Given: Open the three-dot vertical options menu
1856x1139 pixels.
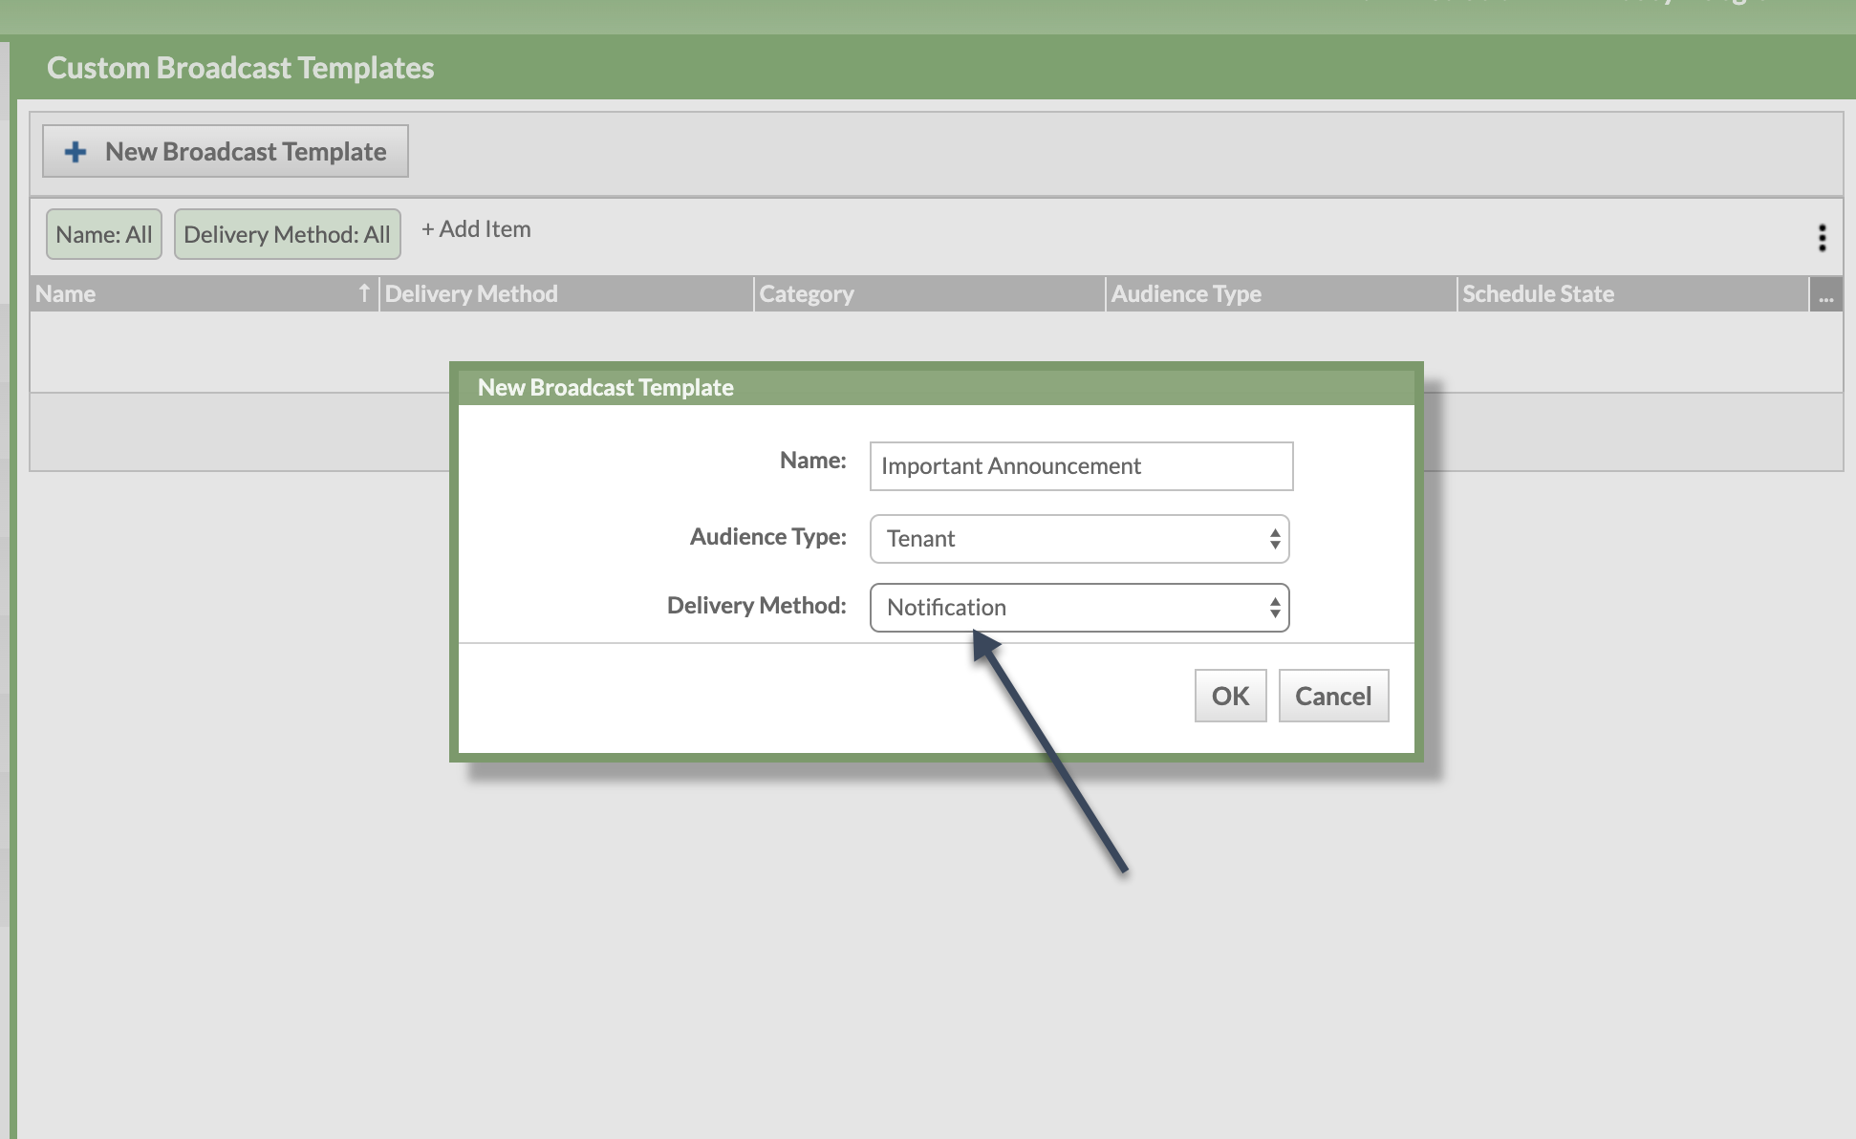Looking at the screenshot, I should point(1822,237).
